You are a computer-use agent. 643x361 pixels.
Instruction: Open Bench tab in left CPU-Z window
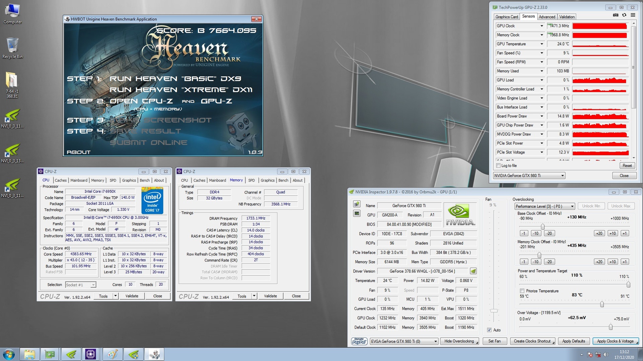[x=145, y=180]
